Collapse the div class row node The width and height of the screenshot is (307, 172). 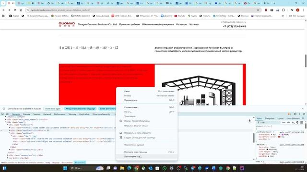12,136
